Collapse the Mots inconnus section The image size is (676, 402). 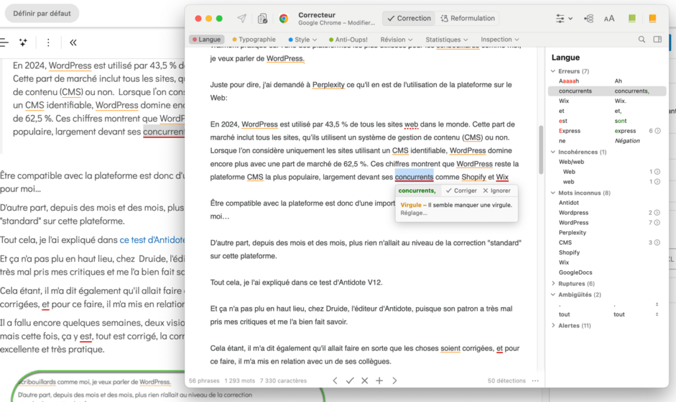tap(553, 193)
